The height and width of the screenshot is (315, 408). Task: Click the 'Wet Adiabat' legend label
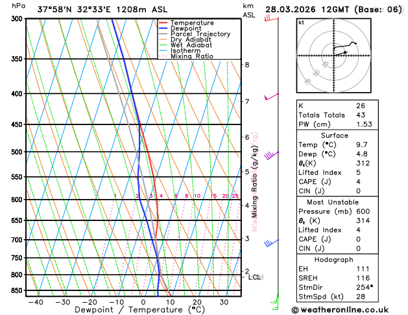click(191, 45)
